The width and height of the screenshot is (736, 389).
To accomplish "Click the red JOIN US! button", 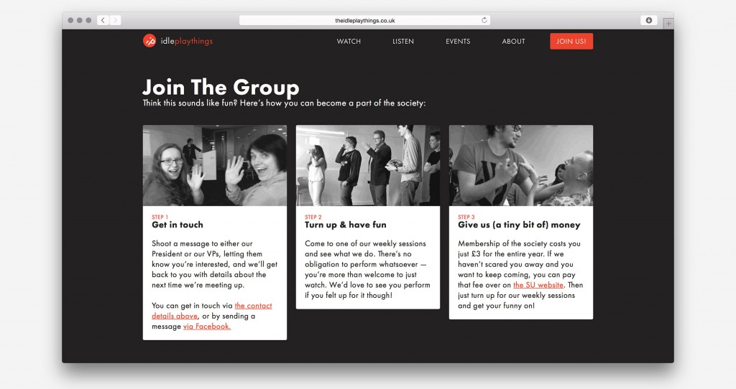I will point(571,41).
